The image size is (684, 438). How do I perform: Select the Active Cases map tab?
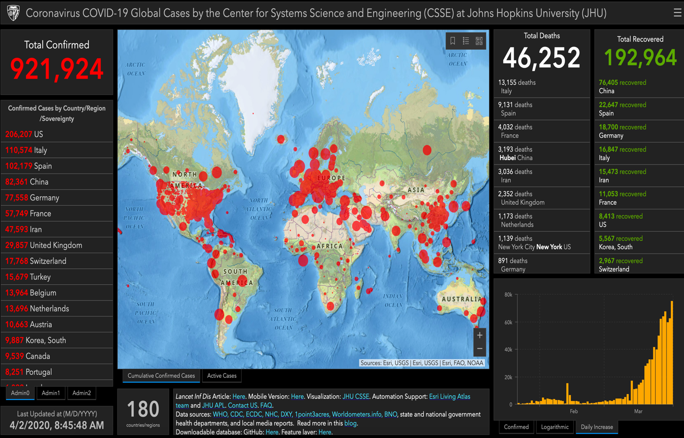tap(222, 376)
